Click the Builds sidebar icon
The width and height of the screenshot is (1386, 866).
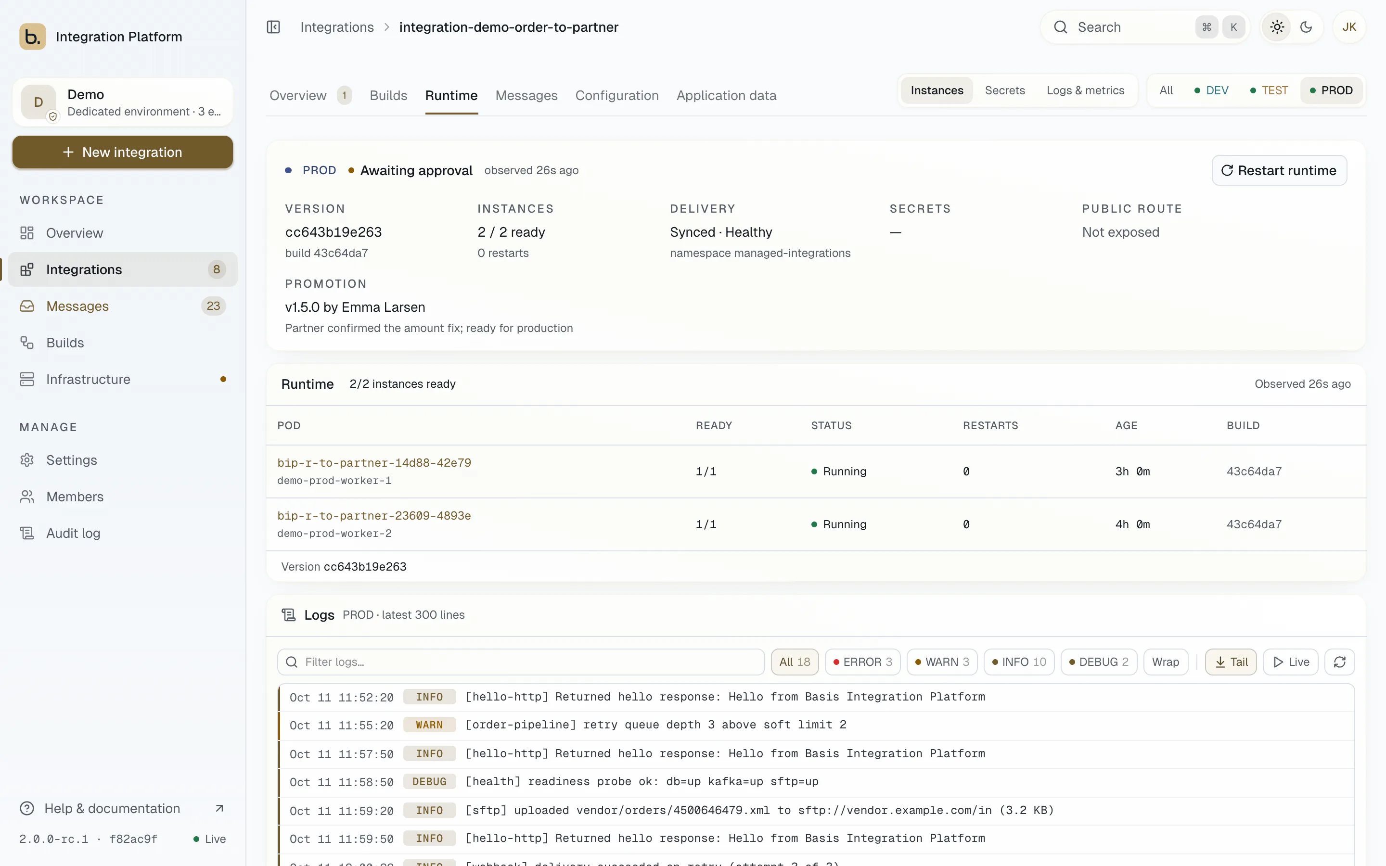pyautogui.click(x=27, y=343)
